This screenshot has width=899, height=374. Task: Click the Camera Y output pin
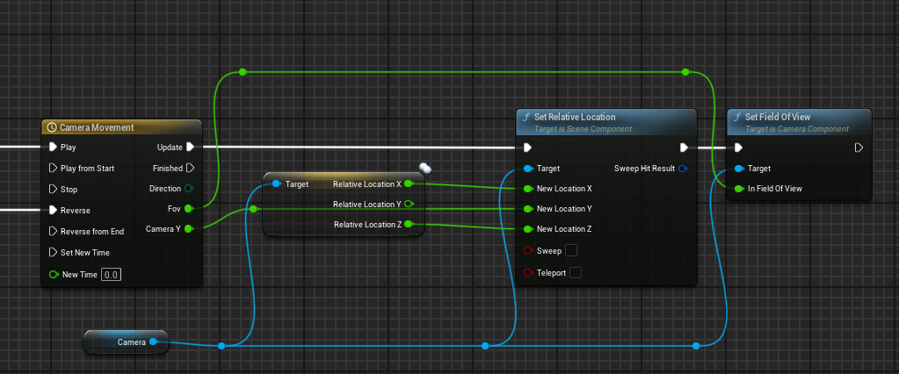click(x=189, y=228)
